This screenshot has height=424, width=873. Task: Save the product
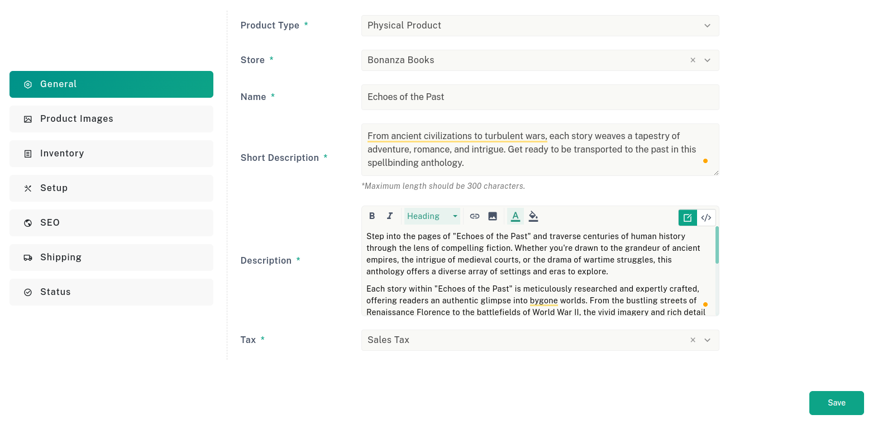coord(837,403)
